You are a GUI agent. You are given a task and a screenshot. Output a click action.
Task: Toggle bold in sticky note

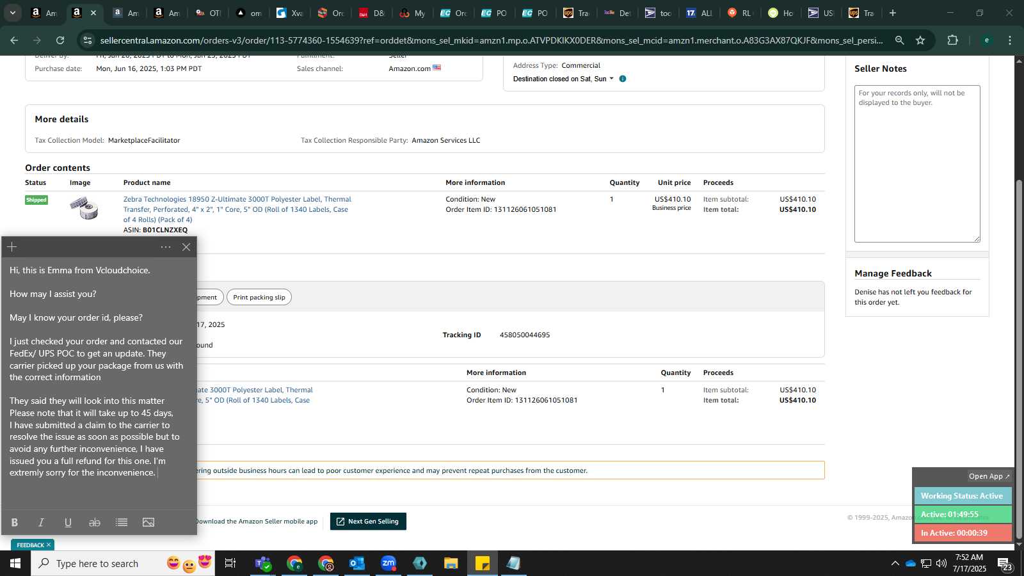coord(14,522)
